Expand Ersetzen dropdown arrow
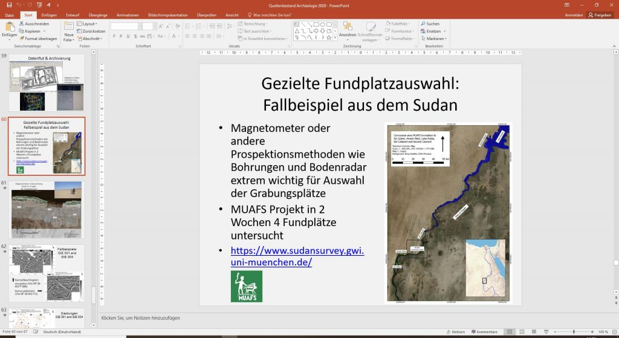Screen dimensions: 619x338 point(444,31)
